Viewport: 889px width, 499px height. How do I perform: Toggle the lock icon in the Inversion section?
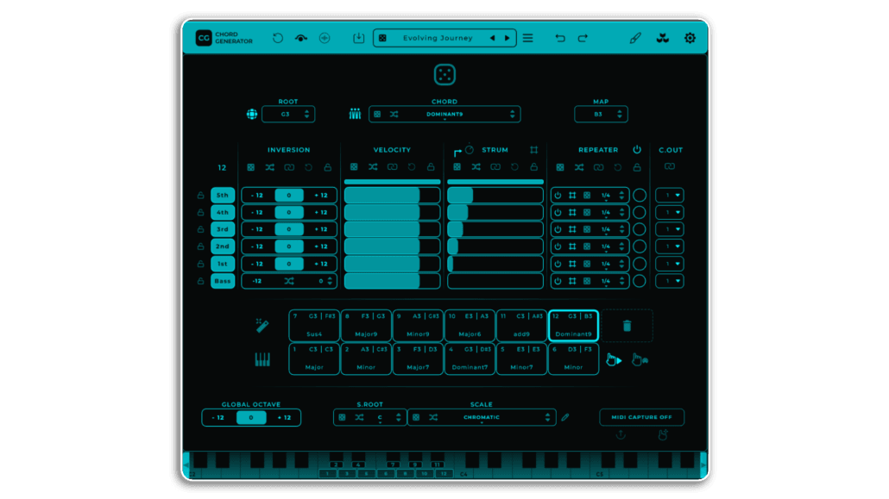coord(326,166)
